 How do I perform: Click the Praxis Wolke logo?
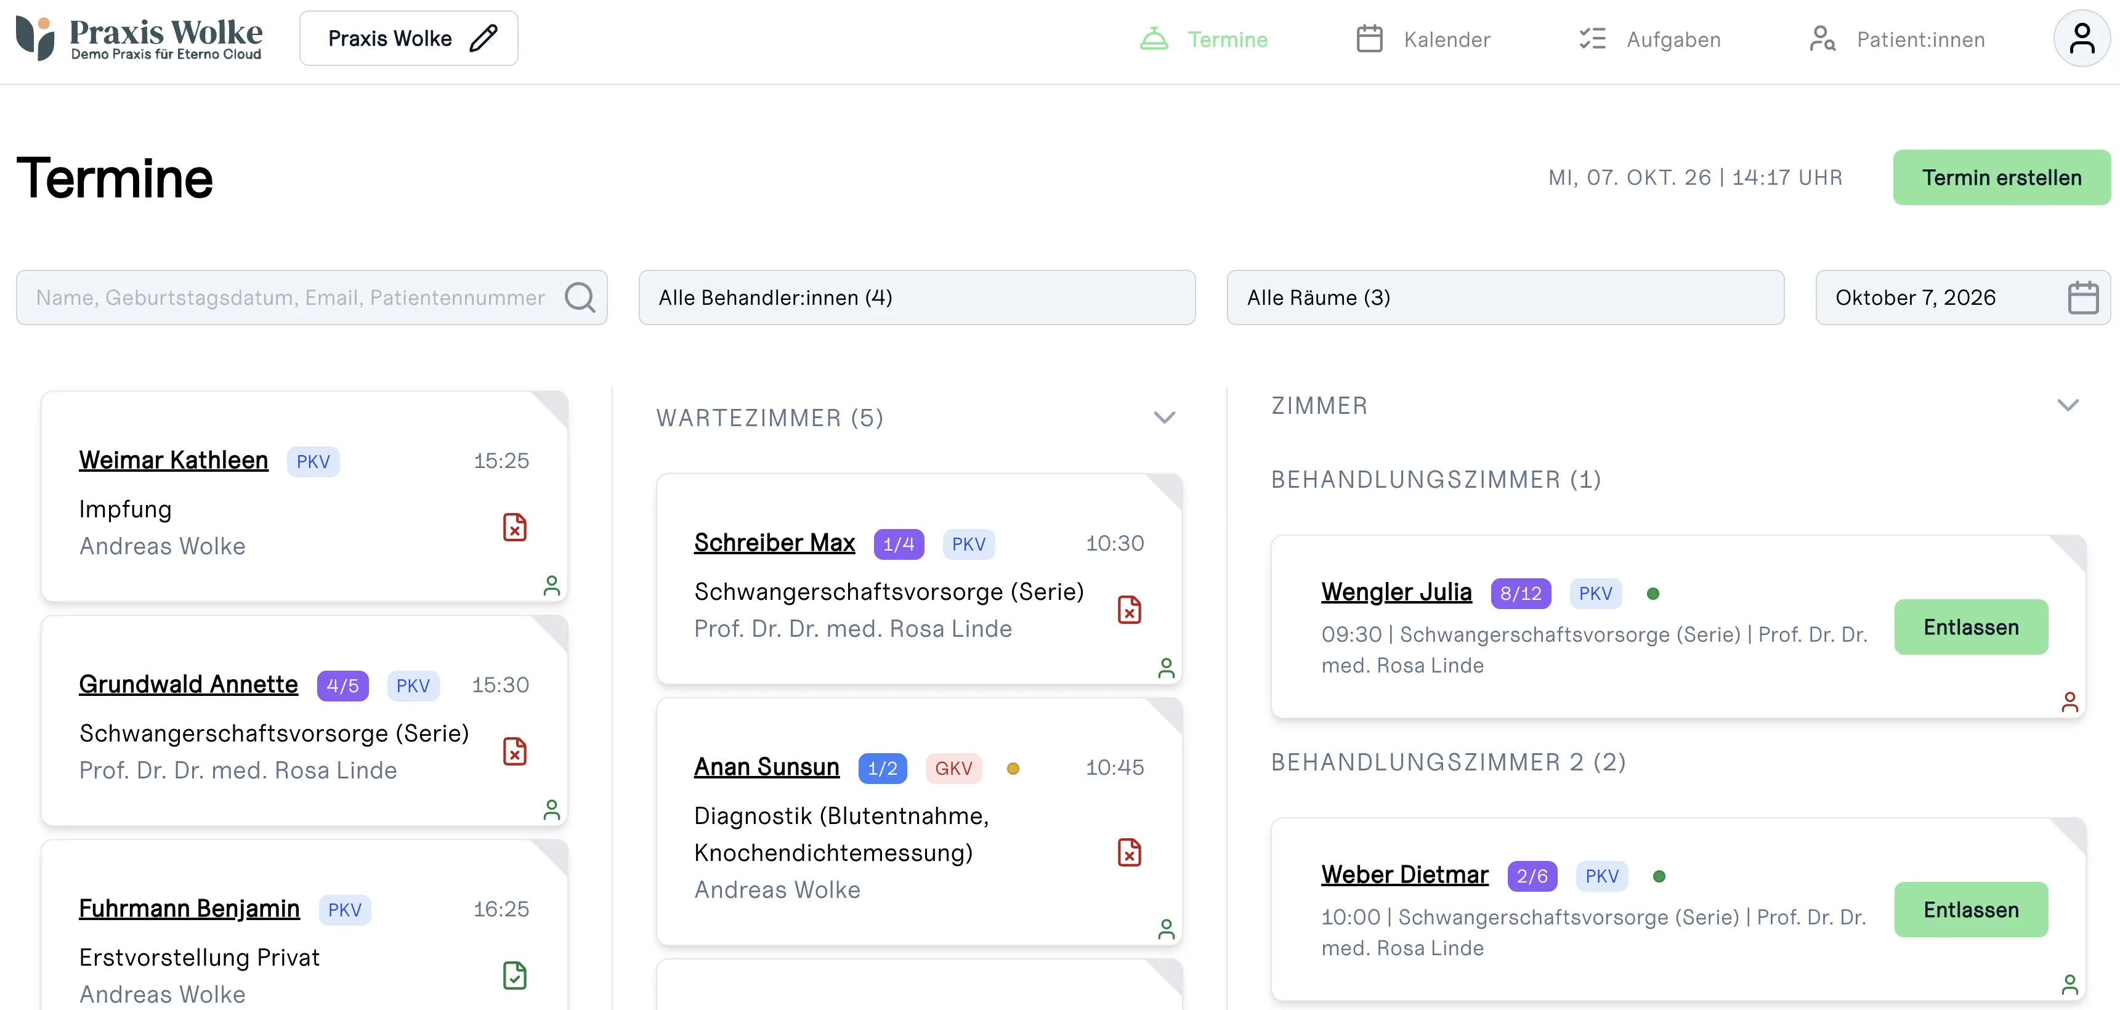(139, 38)
